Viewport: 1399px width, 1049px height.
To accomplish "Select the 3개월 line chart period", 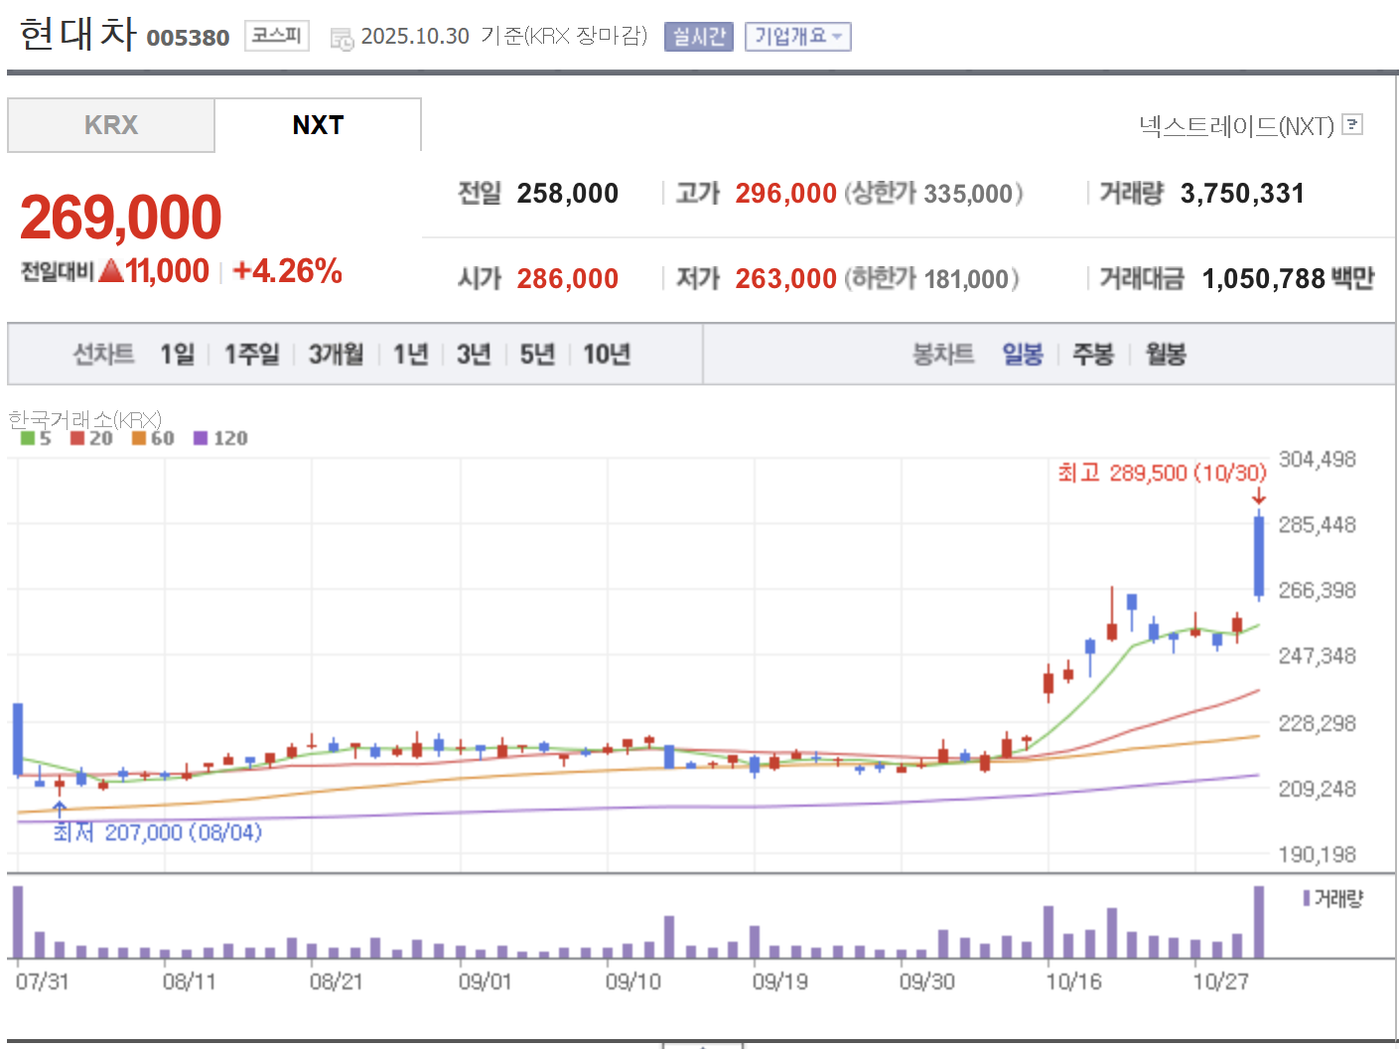I will pyautogui.click(x=337, y=355).
